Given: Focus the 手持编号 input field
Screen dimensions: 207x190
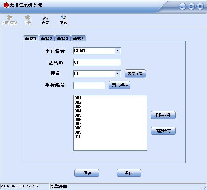Looking at the screenshot, I should tap(89, 85).
